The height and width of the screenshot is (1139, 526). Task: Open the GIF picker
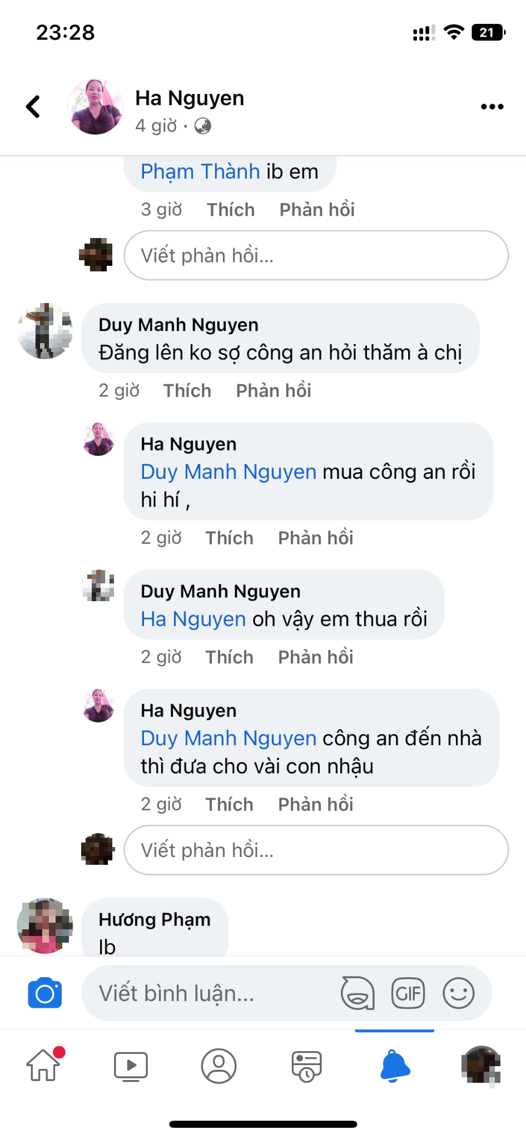408,993
